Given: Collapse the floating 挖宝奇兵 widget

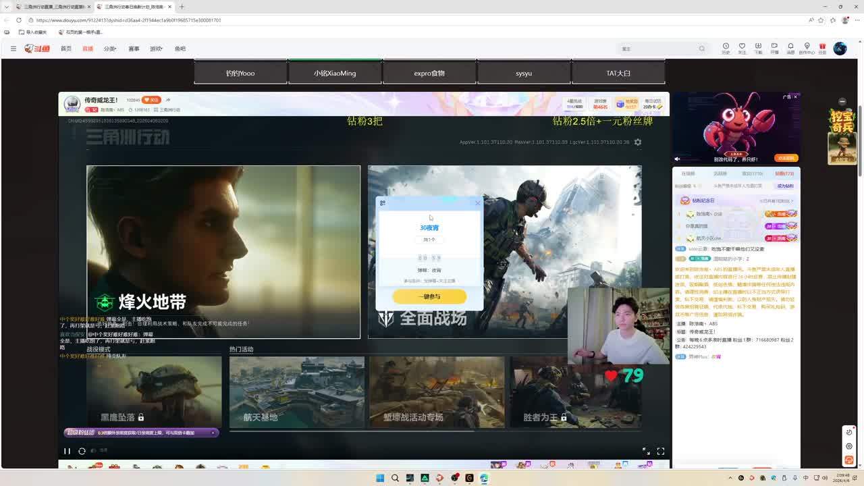Looking at the screenshot, I should pyautogui.click(x=842, y=101).
